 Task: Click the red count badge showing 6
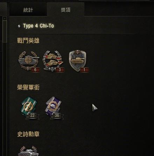35,70
